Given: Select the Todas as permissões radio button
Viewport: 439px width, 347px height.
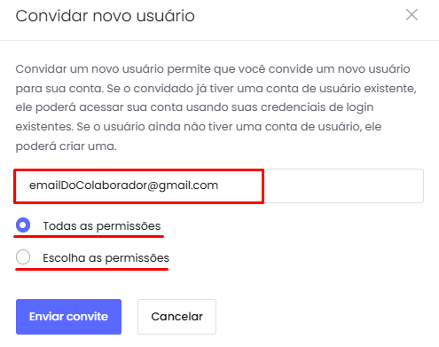Looking at the screenshot, I should (x=23, y=225).
